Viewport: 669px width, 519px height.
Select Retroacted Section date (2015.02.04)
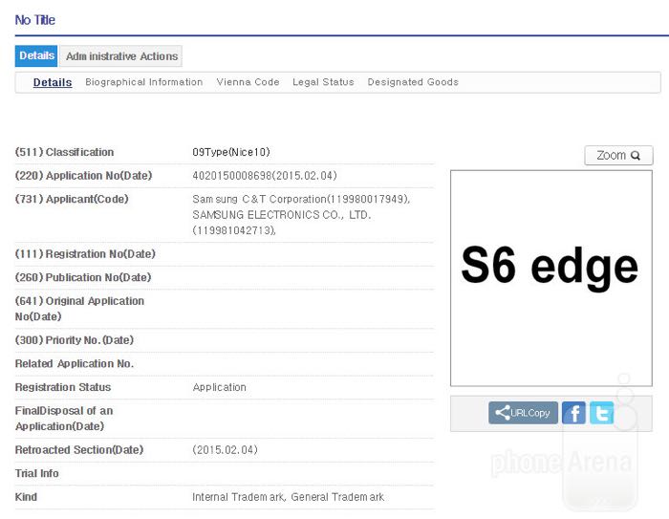pos(225,450)
